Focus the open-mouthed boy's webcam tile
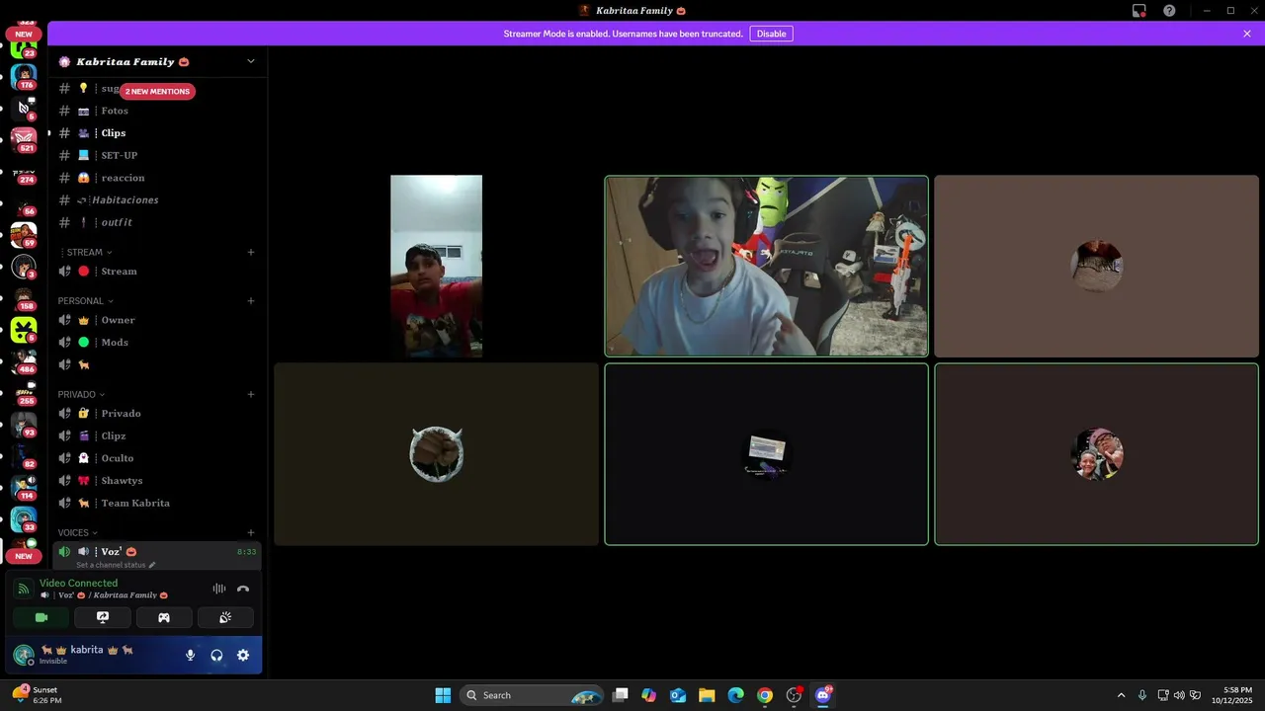Image resolution: width=1265 pixels, height=711 pixels. click(766, 267)
